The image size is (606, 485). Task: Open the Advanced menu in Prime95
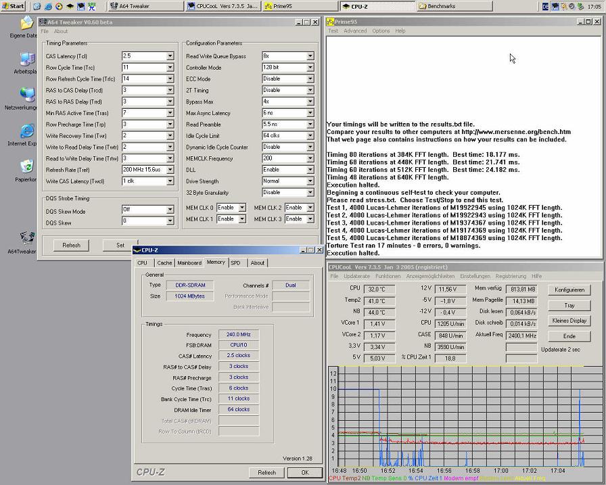[x=355, y=30]
